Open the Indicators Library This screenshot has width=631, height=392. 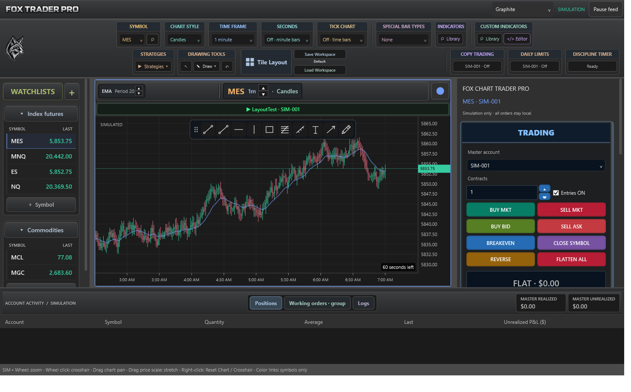(451, 39)
